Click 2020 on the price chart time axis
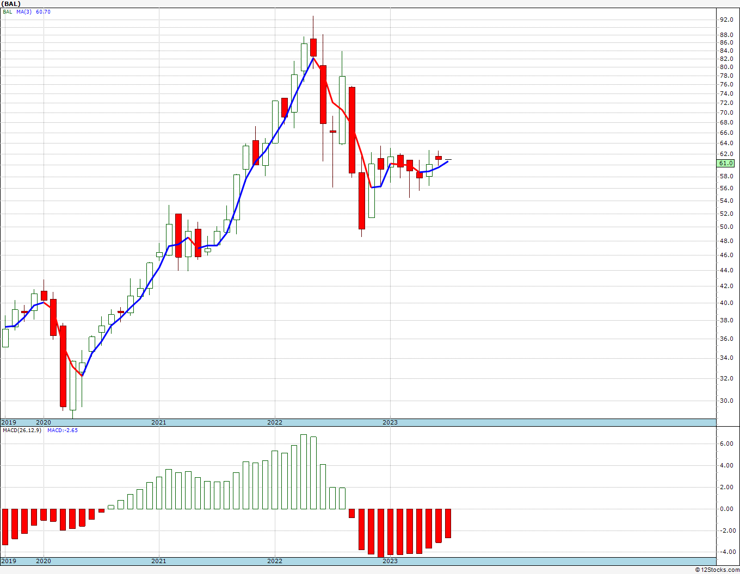The image size is (740, 574). [x=44, y=422]
